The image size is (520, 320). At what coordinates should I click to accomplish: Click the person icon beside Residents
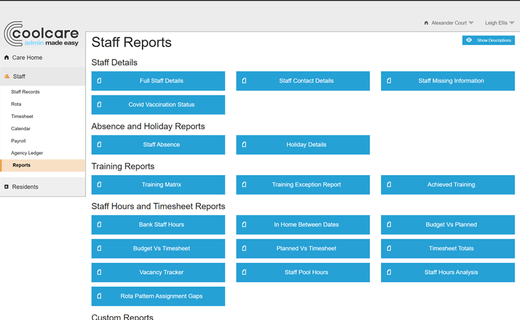point(7,187)
